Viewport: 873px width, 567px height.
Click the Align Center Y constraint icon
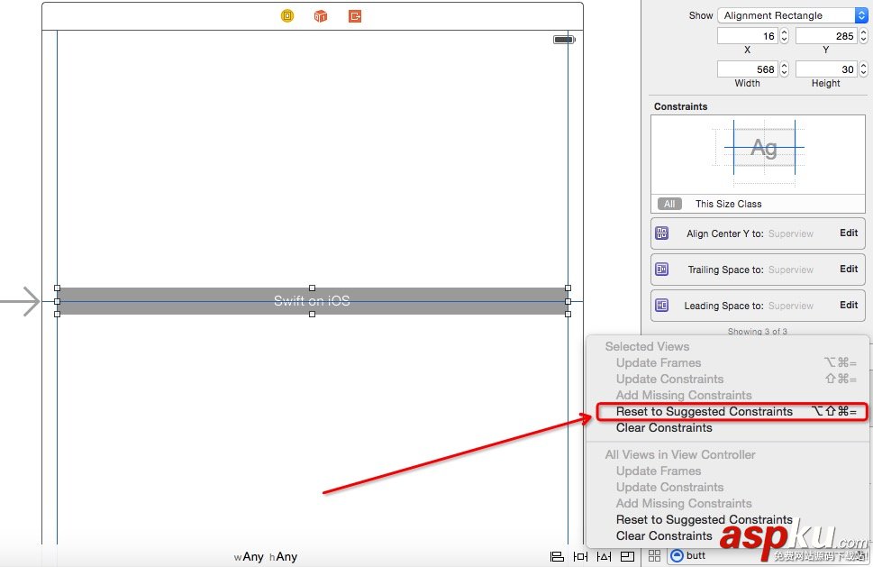[x=661, y=233]
